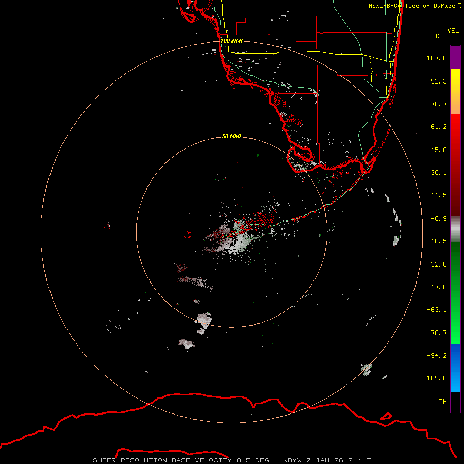
Task: Click the TH legend label
Action: pyautogui.click(x=443, y=401)
